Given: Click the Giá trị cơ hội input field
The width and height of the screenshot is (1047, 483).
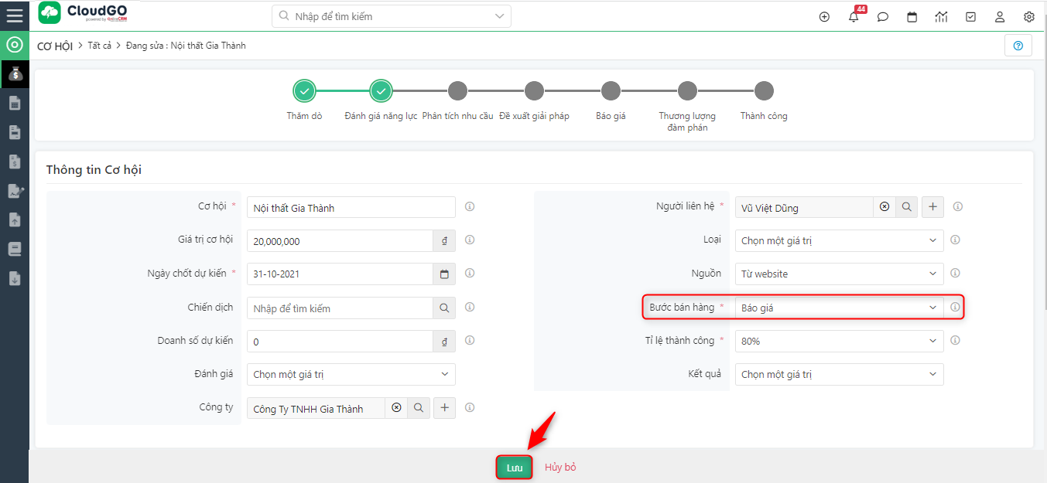Looking at the screenshot, I should click(340, 241).
